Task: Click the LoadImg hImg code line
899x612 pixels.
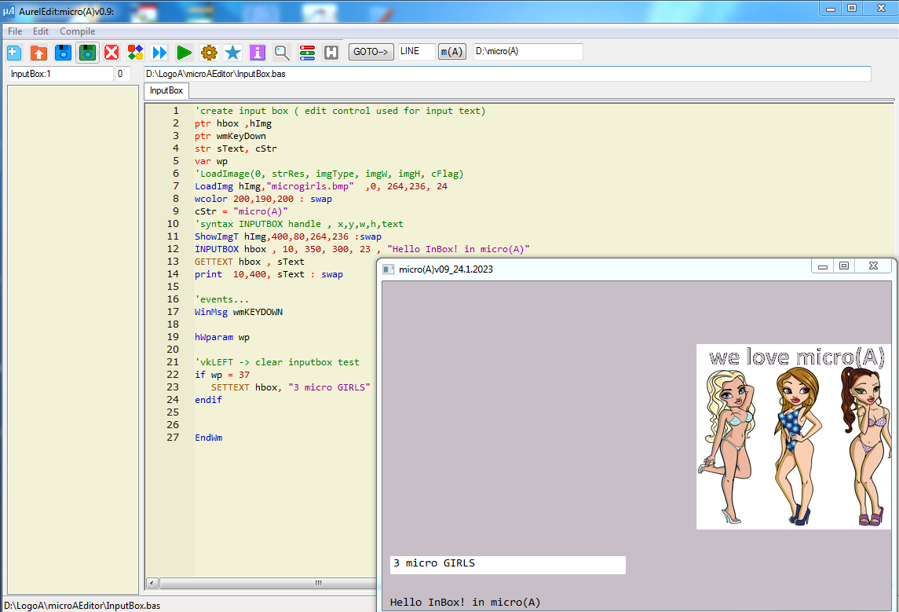Action: pos(320,186)
